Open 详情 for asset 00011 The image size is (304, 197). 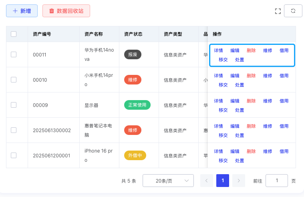(218, 50)
